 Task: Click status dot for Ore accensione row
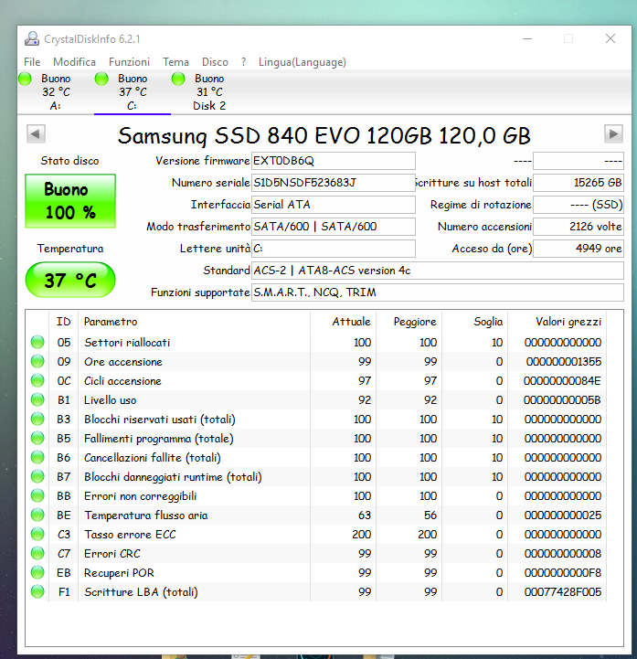[x=37, y=361]
